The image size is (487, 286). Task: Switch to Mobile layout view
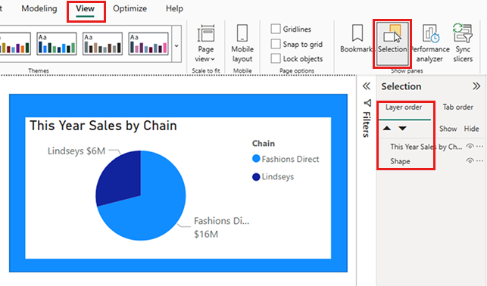coord(242,43)
